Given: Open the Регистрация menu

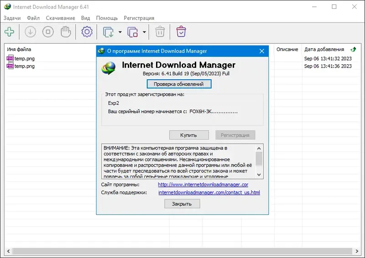Looking at the screenshot, I should 139,18.
